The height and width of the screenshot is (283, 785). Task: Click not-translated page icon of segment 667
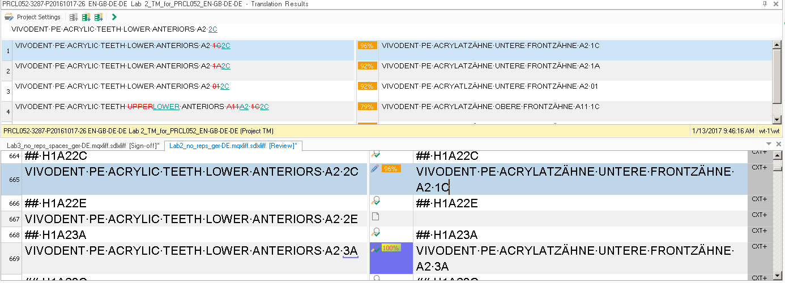coord(374,216)
